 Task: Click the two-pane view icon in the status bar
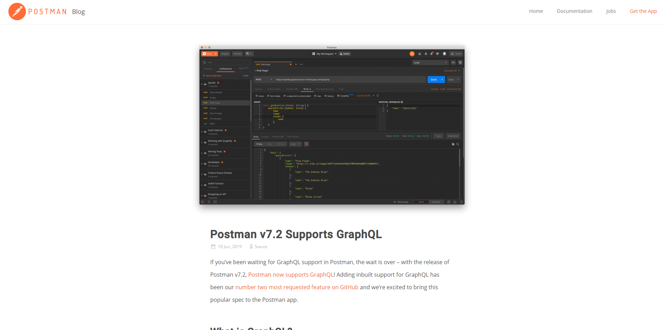pyautogui.click(x=449, y=202)
